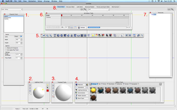This screenshot has height=110, width=177.
Task: Click the redo arrow in main toolbar
Action: 142,35
